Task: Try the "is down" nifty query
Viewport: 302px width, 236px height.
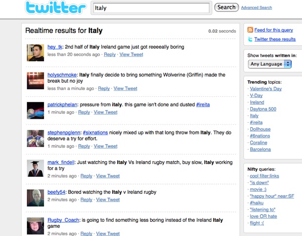Action: pyautogui.click(x=259, y=182)
